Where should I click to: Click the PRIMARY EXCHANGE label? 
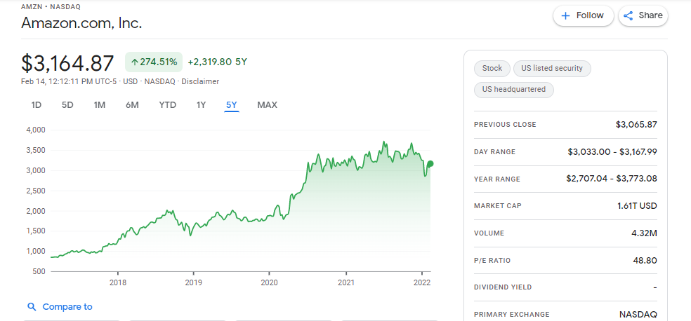point(512,315)
